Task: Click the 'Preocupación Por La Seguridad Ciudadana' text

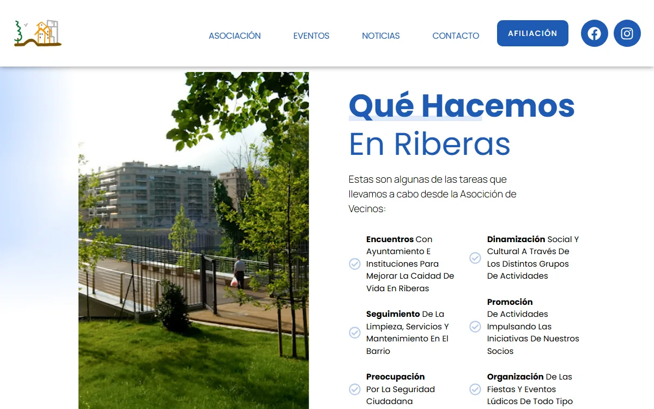Action: coord(401,389)
